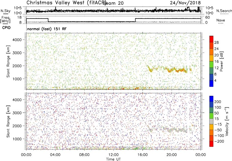Click the blue bottom of the Power color bar
The height and width of the screenshot is (161, 232).
point(211,83)
